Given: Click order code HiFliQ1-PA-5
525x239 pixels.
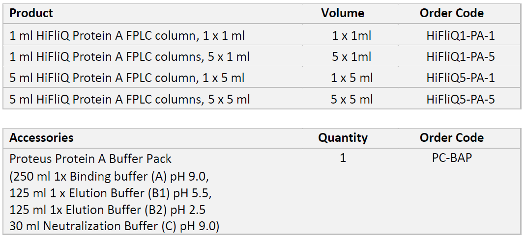Looking at the screenshot, I should coord(460,57).
